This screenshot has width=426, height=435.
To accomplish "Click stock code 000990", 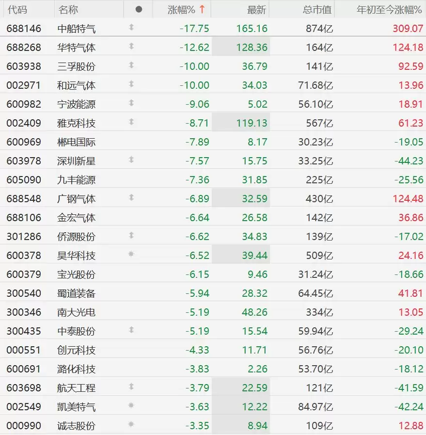I will pyautogui.click(x=24, y=426).
